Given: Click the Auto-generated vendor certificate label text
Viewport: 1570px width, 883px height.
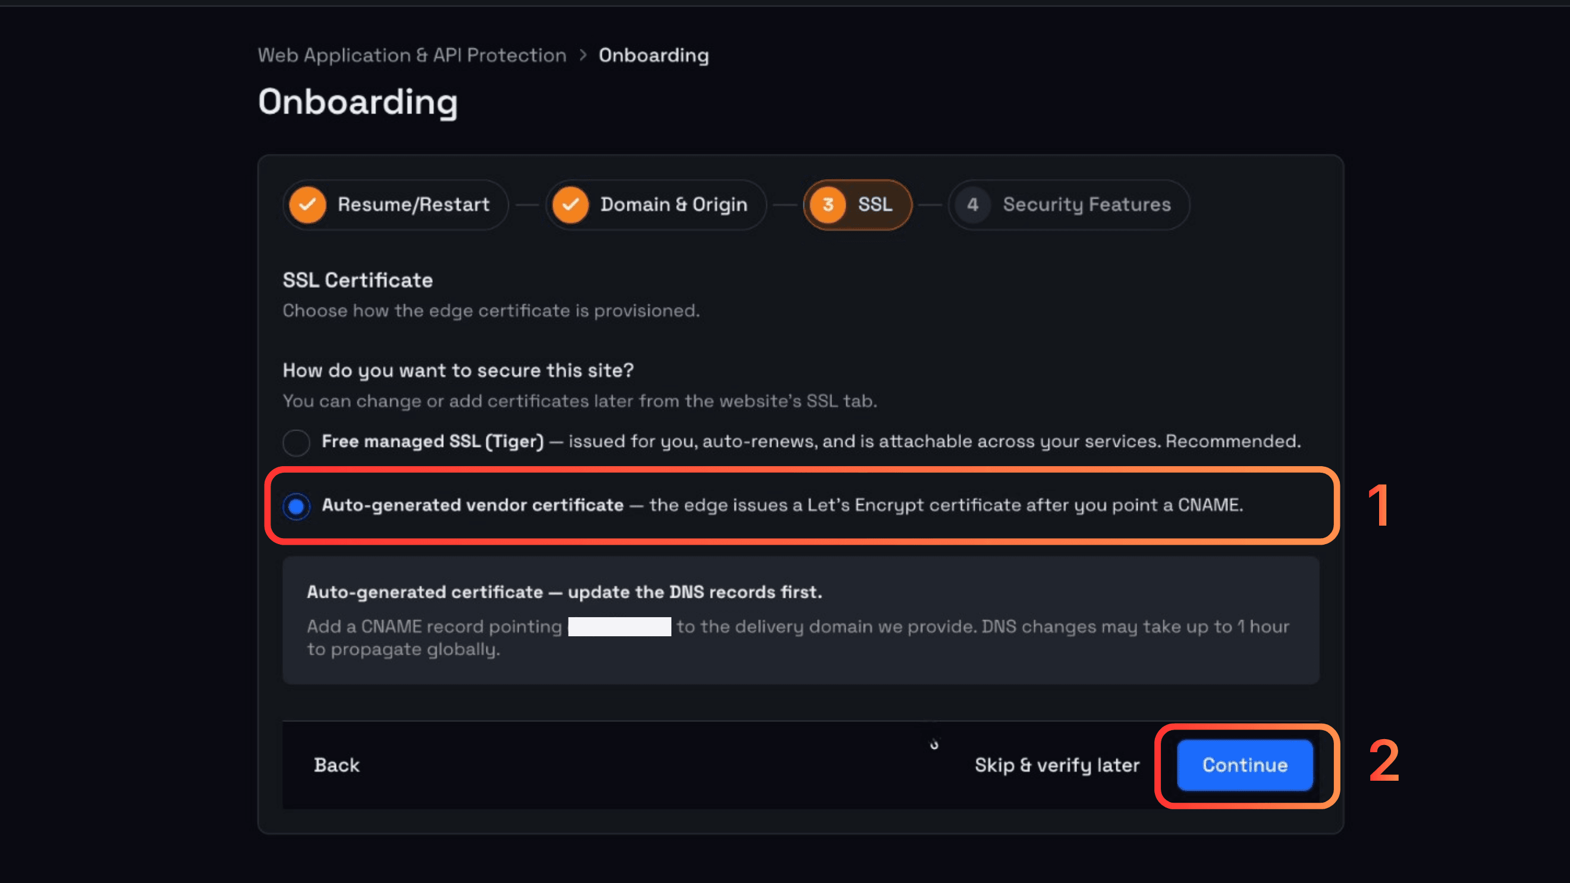Looking at the screenshot, I should [x=472, y=505].
